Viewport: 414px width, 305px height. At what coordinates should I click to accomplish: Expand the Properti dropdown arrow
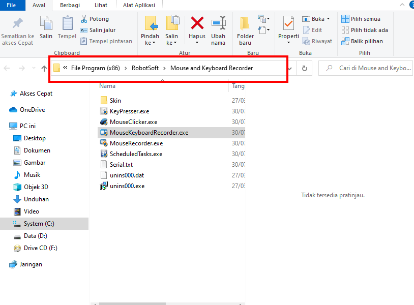coord(288,43)
